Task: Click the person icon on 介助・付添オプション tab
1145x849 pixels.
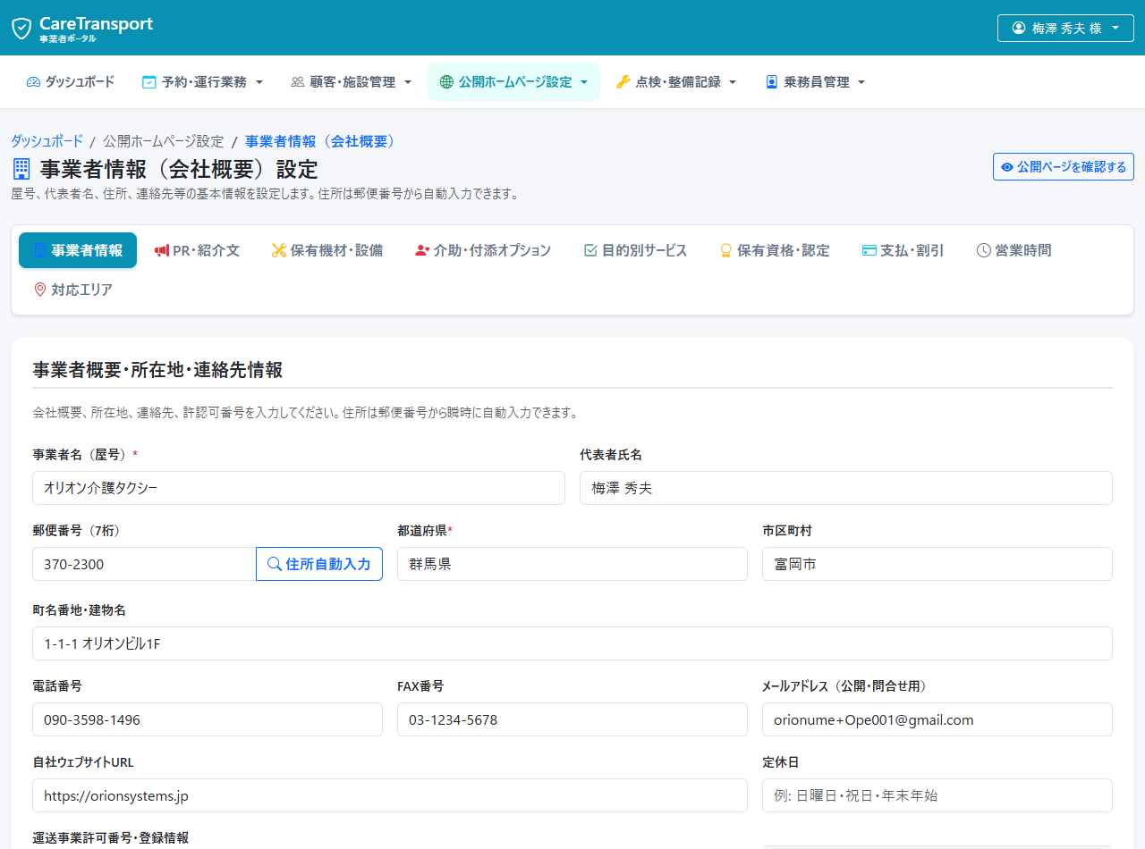Action: (x=422, y=250)
